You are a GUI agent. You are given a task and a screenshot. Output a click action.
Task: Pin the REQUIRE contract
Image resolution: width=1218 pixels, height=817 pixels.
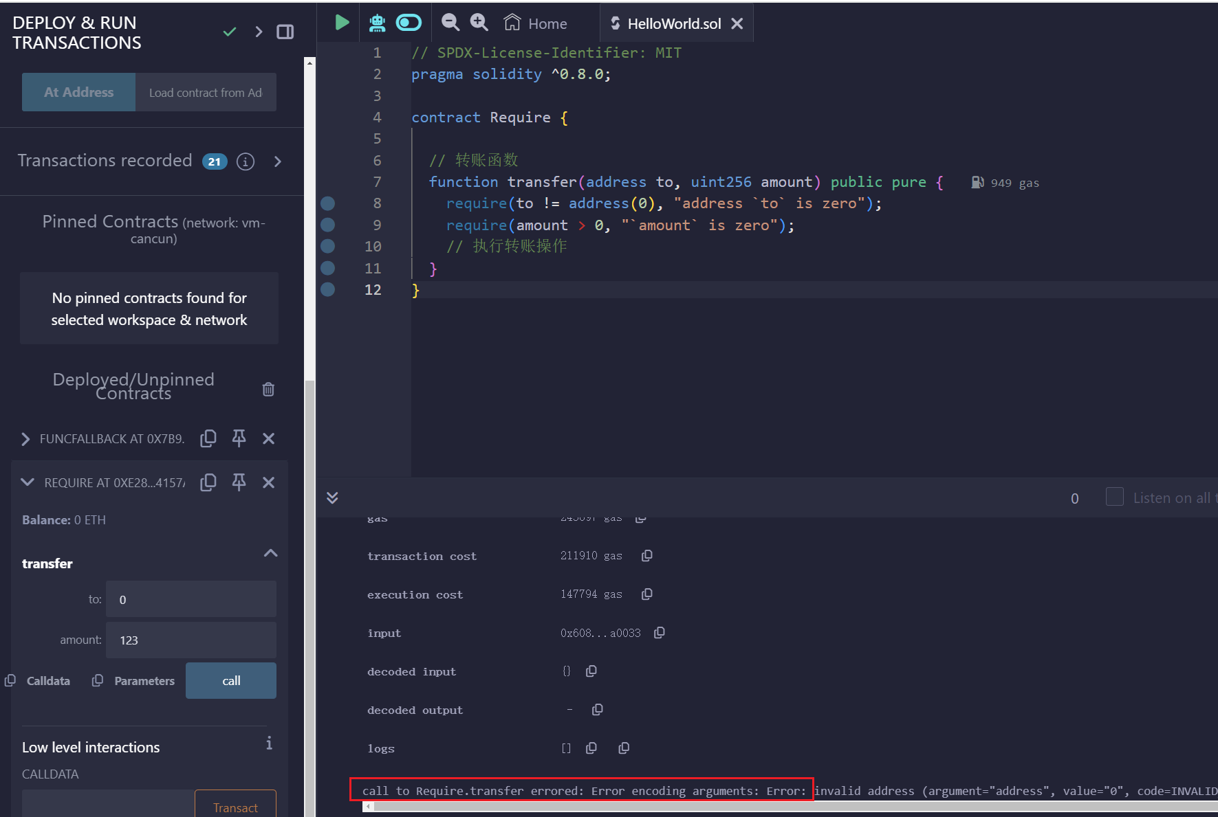[x=239, y=482]
